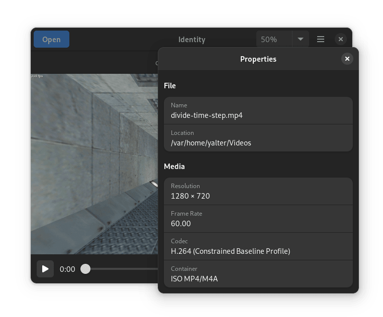Viewport: 383px width, 317px height.
Task: Play the video
Action: click(45, 269)
